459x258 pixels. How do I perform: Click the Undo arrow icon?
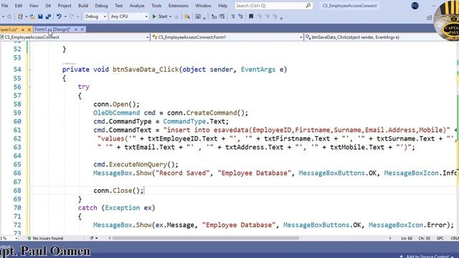click(59, 16)
